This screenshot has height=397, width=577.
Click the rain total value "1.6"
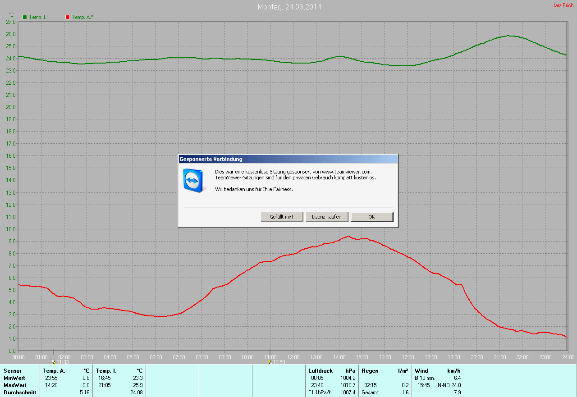405,392
